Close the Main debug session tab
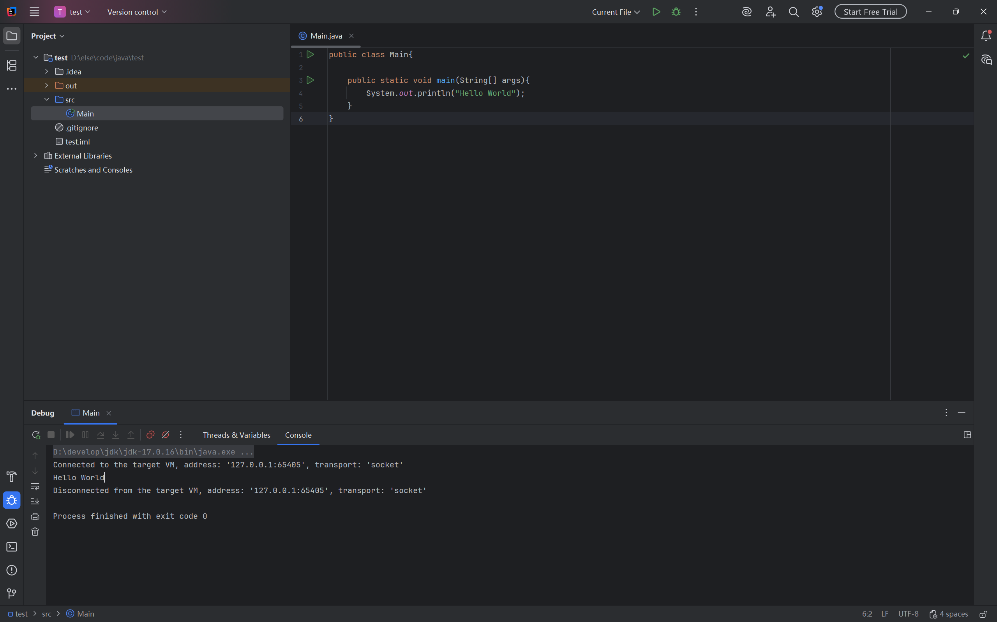 point(109,413)
